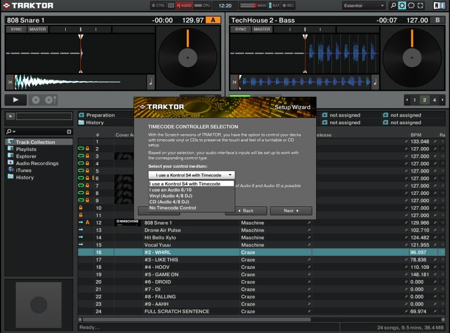The height and width of the screenshot is (333, 450).
Task: Toggle the headphones cue icon in header
Action: click(x=411, y=6)
